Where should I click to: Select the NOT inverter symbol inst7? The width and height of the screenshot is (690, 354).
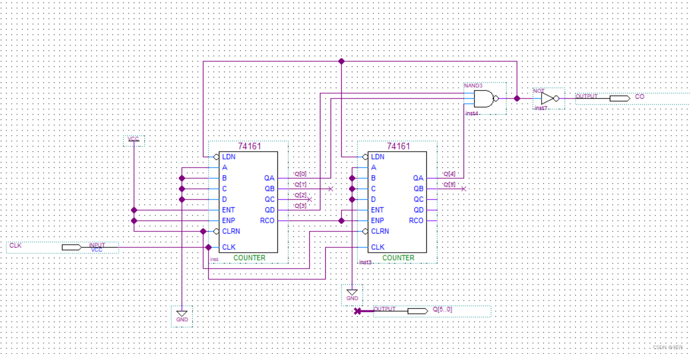[x=550, y=98]
